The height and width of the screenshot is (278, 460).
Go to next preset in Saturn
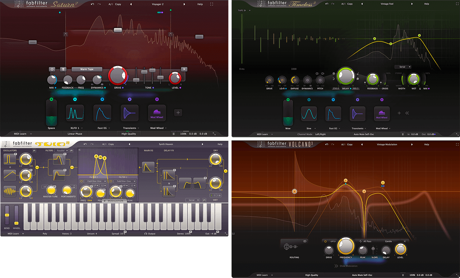click(184, 4)
